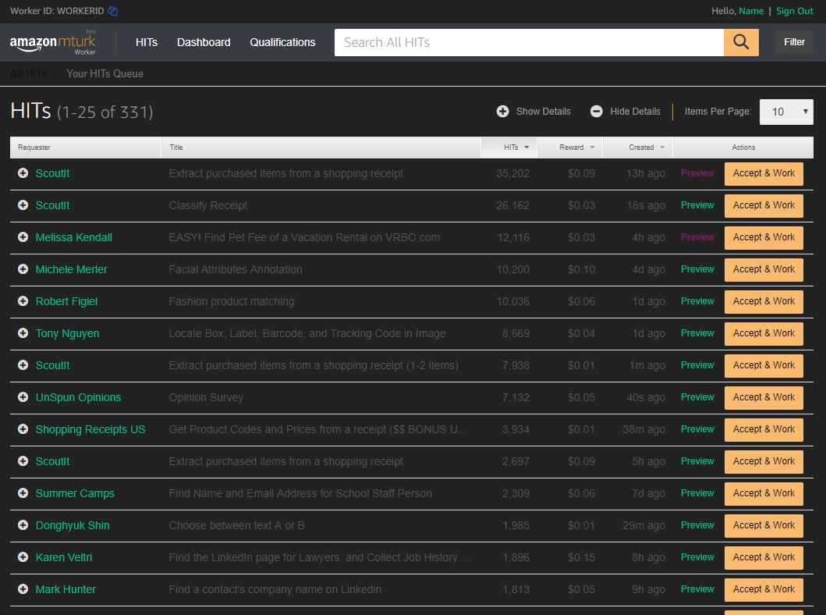826x615 pixels.
Task: Accept & Work on Fashion product matching
Action: [x=764, y=301]
